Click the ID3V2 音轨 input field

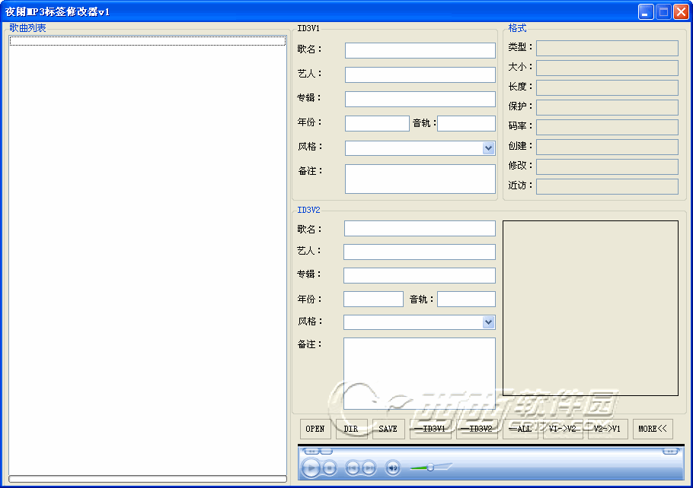point(466,299)
